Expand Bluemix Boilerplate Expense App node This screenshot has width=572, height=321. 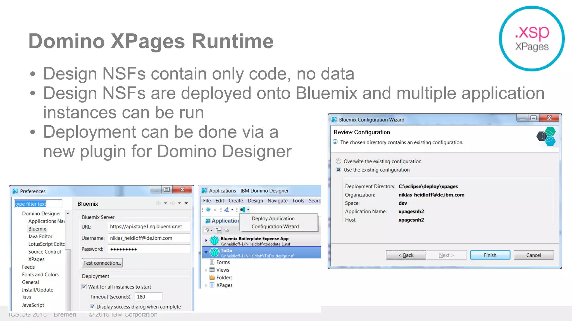206,240
